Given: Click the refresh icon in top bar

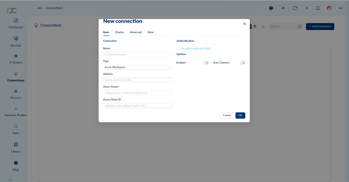Looking at the screenshot, I should pos(295,8).
